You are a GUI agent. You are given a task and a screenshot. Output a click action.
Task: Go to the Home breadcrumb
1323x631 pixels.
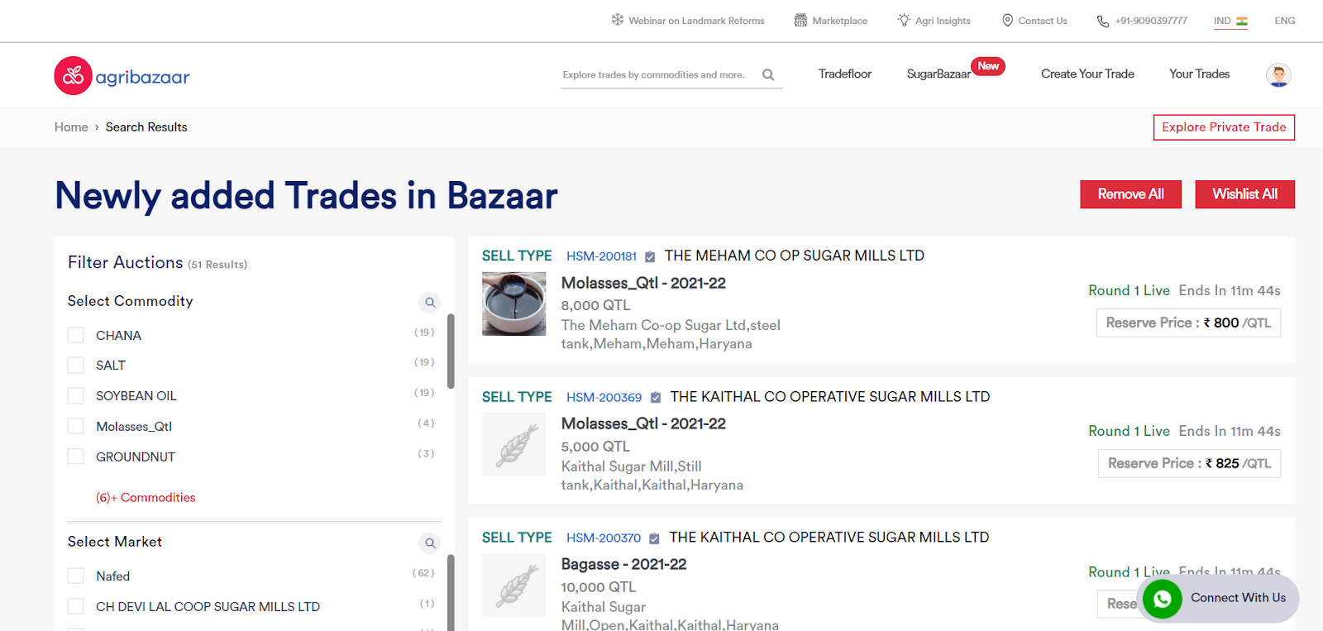(x=71, y=127)
